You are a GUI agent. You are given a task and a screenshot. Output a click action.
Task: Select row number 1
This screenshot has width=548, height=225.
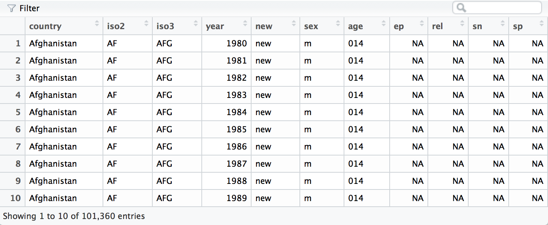18,43
